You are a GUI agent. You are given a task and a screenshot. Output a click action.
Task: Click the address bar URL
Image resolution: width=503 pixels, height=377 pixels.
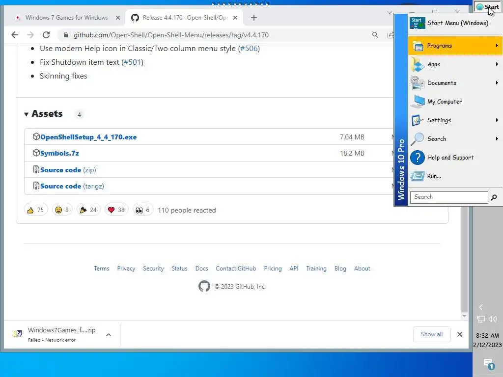tap(171, 35)
